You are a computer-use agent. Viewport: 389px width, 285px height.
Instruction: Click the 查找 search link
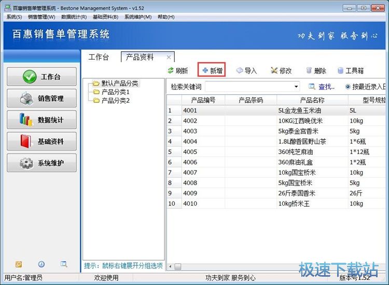(x=322, y=87)
